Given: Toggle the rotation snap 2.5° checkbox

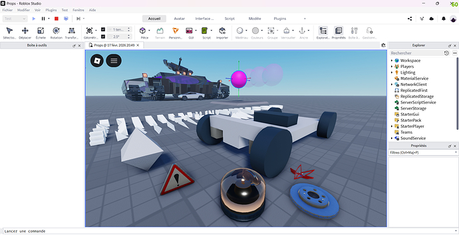Looking at the screenshot, I should (x=103, y=37).
